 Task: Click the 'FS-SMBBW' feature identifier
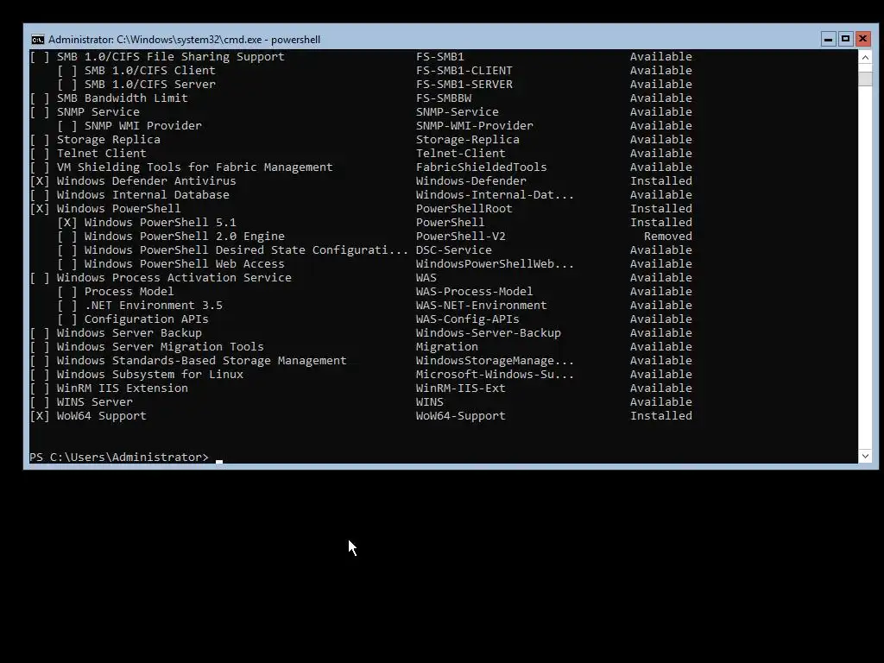pos(444,98)
